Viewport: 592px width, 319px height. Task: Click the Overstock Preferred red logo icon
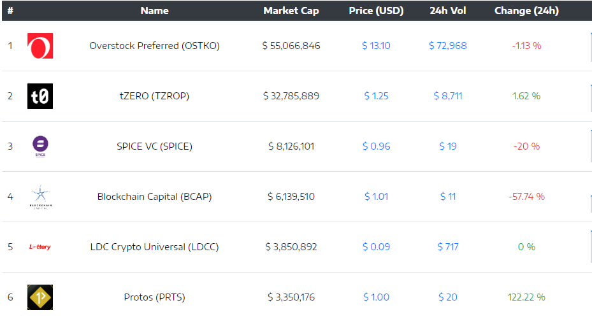click(x=40, y=46)
